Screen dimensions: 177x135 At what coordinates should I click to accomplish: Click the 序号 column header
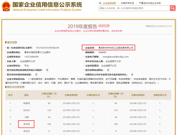[x=11, y=95]
